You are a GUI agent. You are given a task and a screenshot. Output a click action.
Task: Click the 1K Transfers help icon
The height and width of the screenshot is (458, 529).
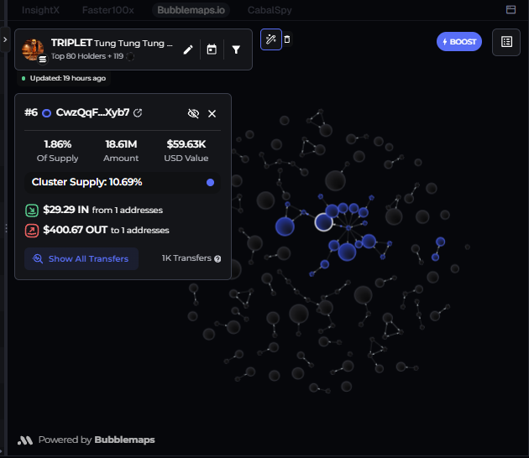[217, 259]
